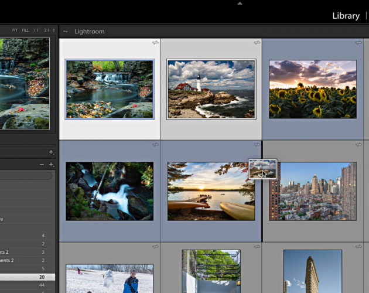Select the lake sunset with kayaks thumbnail

tap(211, 191)
